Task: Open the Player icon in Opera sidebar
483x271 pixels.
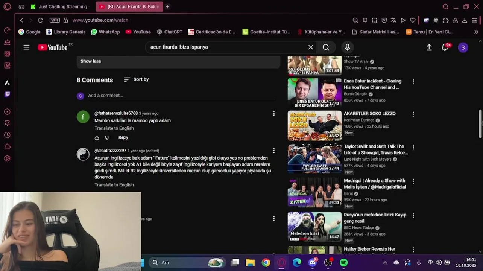Action: point(7,112)
